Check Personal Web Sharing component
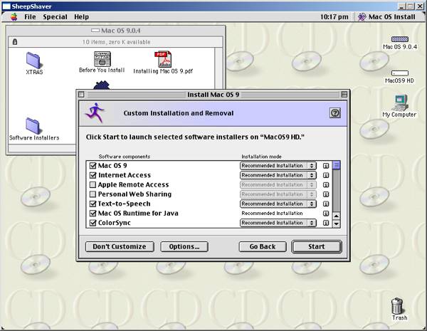 click(x=93, y=194)
